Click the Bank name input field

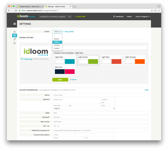tap(100, 121)
